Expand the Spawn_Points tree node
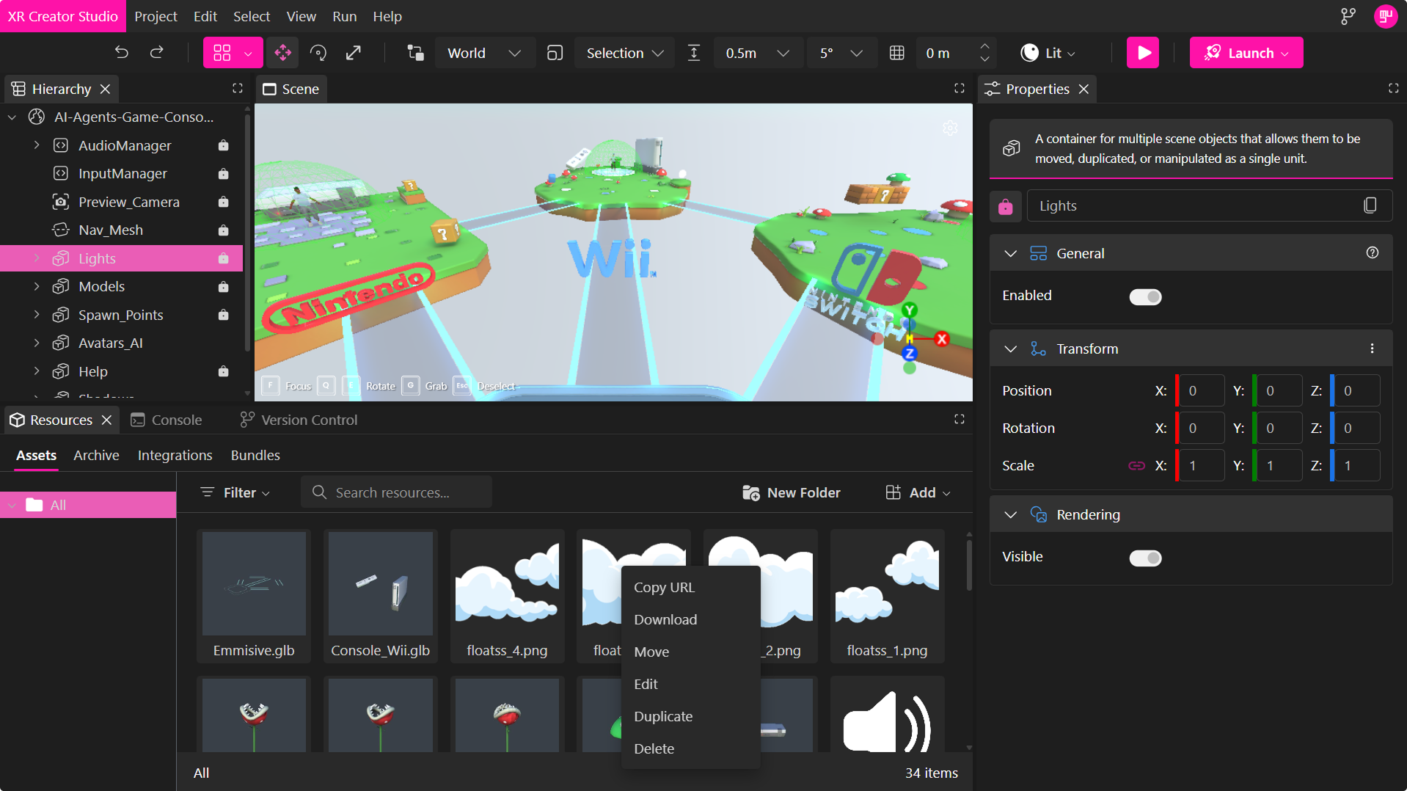1407x791 pixels. [37, 315]
